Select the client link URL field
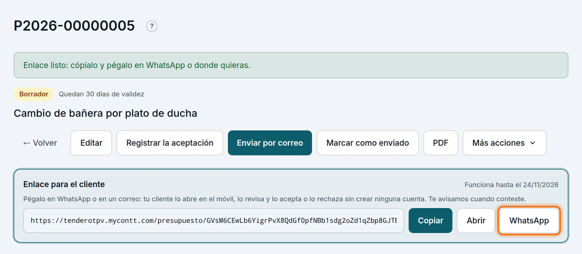This screenshot has width=582, height=254. click(214, 221)
